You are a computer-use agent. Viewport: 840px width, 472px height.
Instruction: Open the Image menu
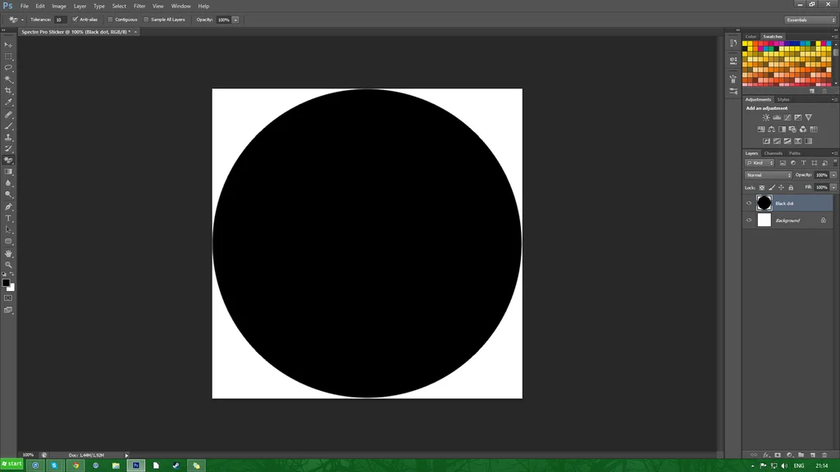(x=59, y=6)
